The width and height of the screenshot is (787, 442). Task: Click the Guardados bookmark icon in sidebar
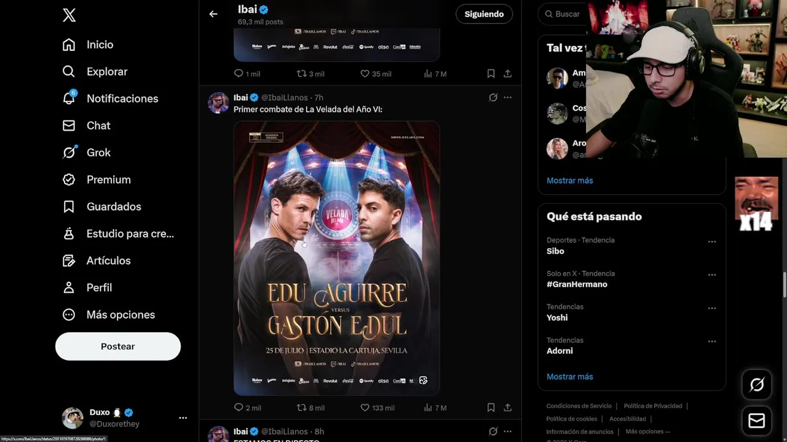[69, 206]
